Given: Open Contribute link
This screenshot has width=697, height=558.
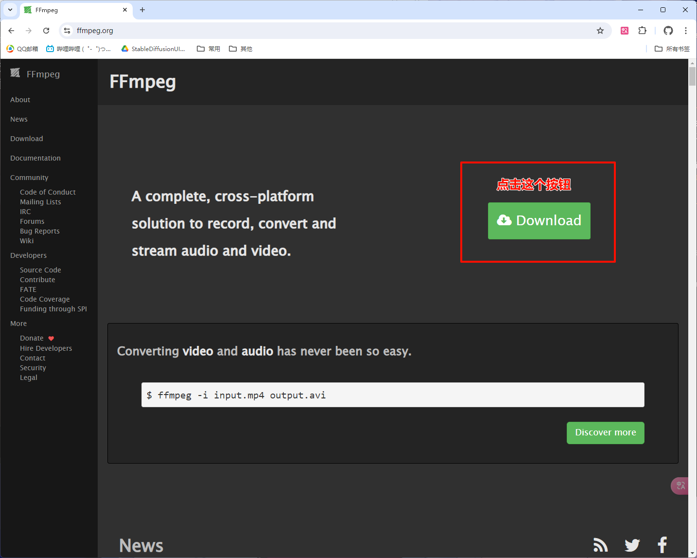Looking at the screenshot, I should point(37,280).
